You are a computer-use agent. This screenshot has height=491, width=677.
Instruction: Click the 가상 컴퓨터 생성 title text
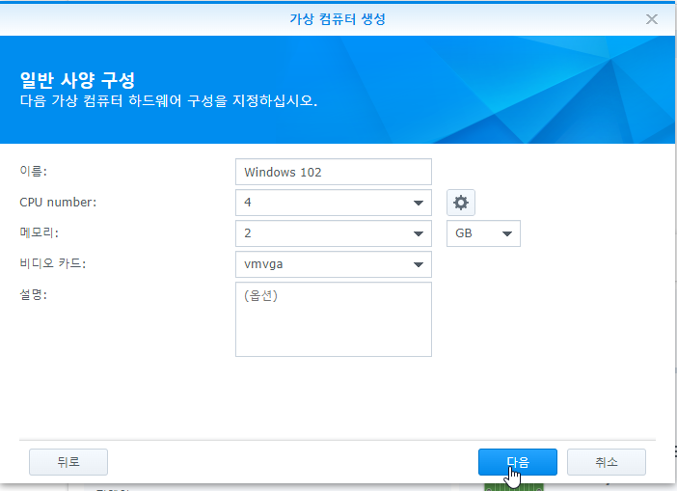point(338,19)
